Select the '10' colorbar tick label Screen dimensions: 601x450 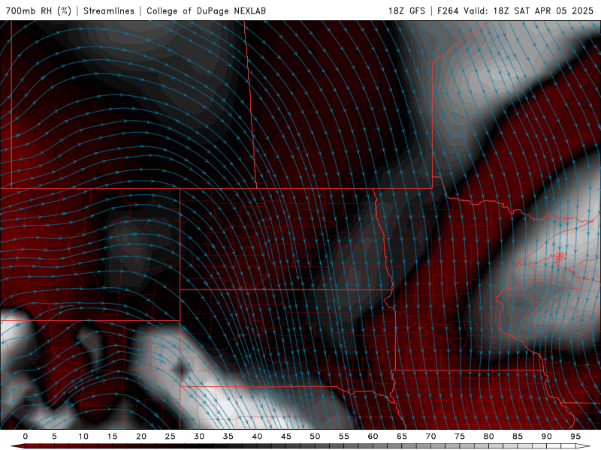click(x=83, y=436)
